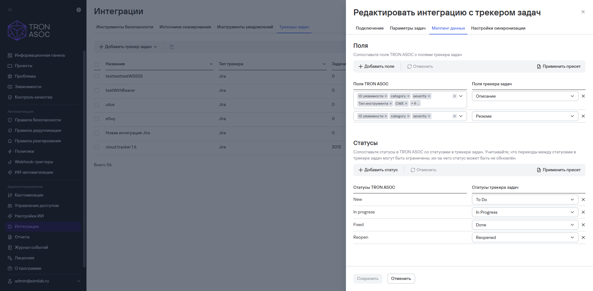The width and height of the screenshot is (593, 291).
Task: Open Лицензия in sidebar
Action: (x=24, y=258)
